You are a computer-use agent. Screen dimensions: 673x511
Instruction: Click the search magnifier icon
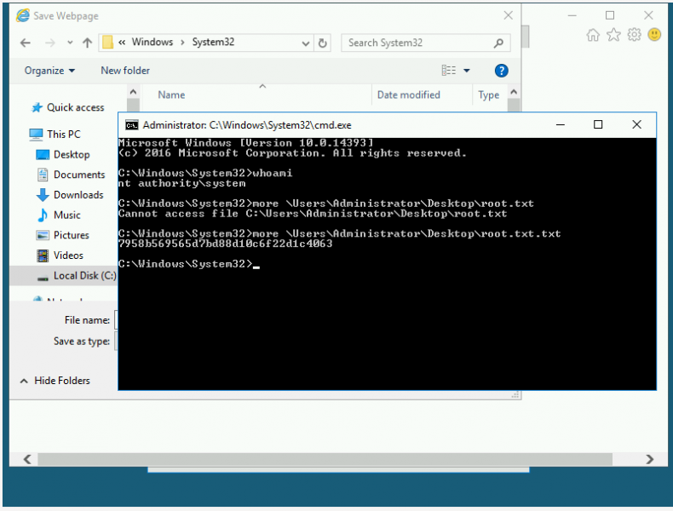coord(498,43)
